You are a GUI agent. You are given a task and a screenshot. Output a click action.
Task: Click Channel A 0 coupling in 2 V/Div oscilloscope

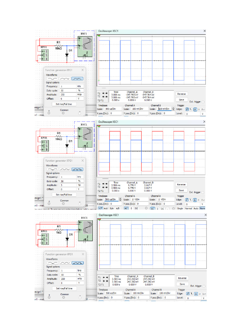131,208
